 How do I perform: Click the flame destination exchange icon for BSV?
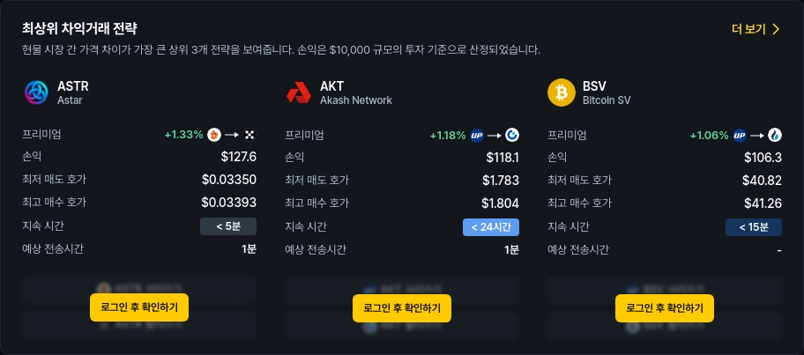click(775, 136)
